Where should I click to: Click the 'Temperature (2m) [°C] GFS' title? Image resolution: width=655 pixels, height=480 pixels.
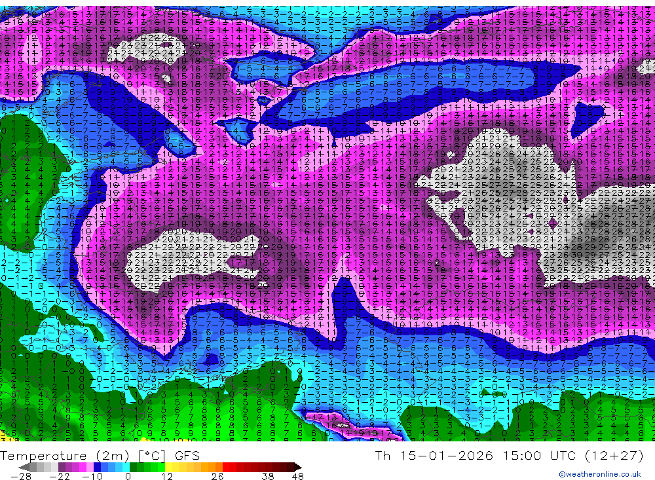pos(100,455)
